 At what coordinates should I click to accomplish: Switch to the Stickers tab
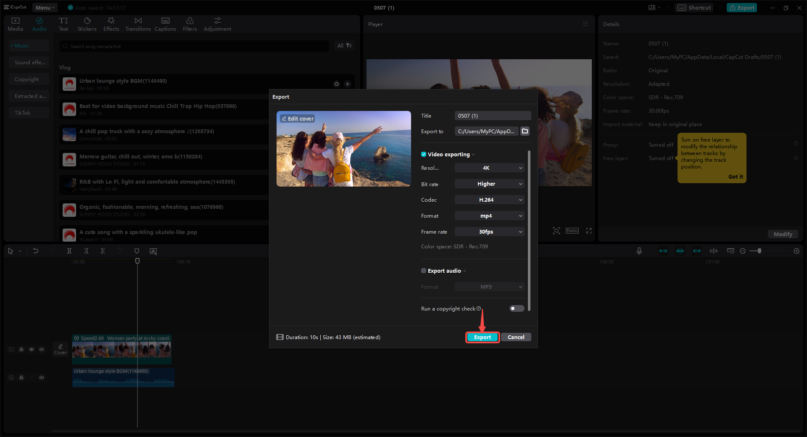coord(87,24)
